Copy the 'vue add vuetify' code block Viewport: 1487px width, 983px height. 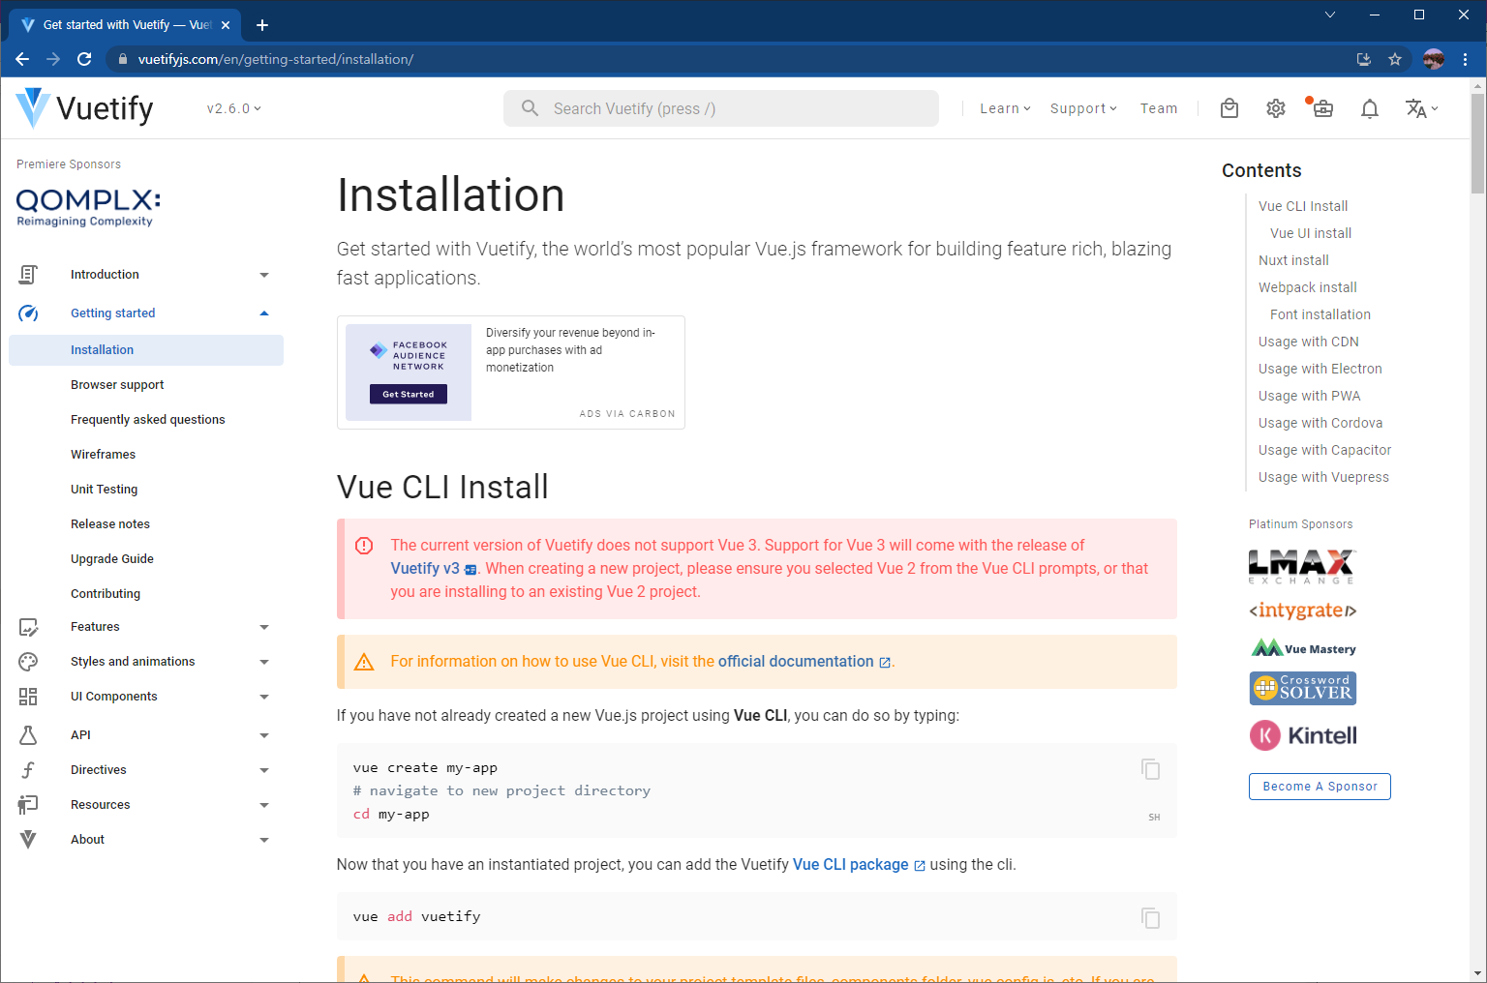(x=1150, y=917)
